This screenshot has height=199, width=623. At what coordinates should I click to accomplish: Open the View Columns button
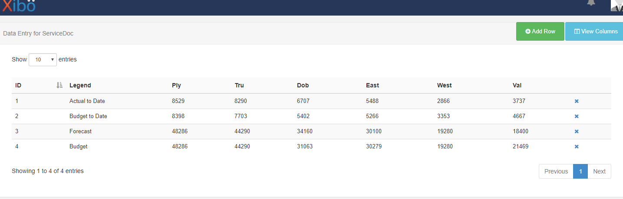(x=595, y=32)
